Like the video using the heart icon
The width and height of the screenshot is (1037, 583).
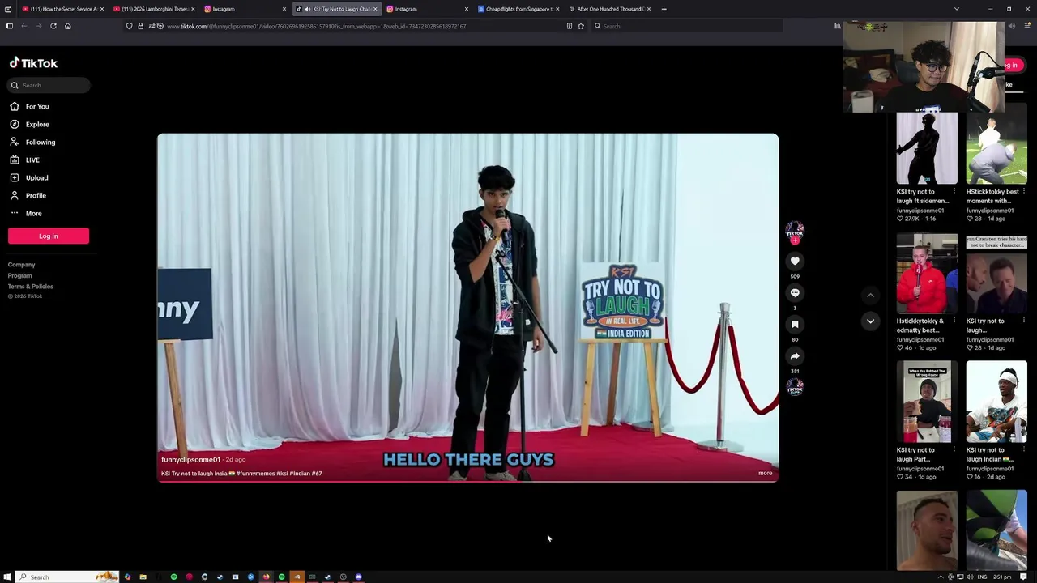pos(795,261)
